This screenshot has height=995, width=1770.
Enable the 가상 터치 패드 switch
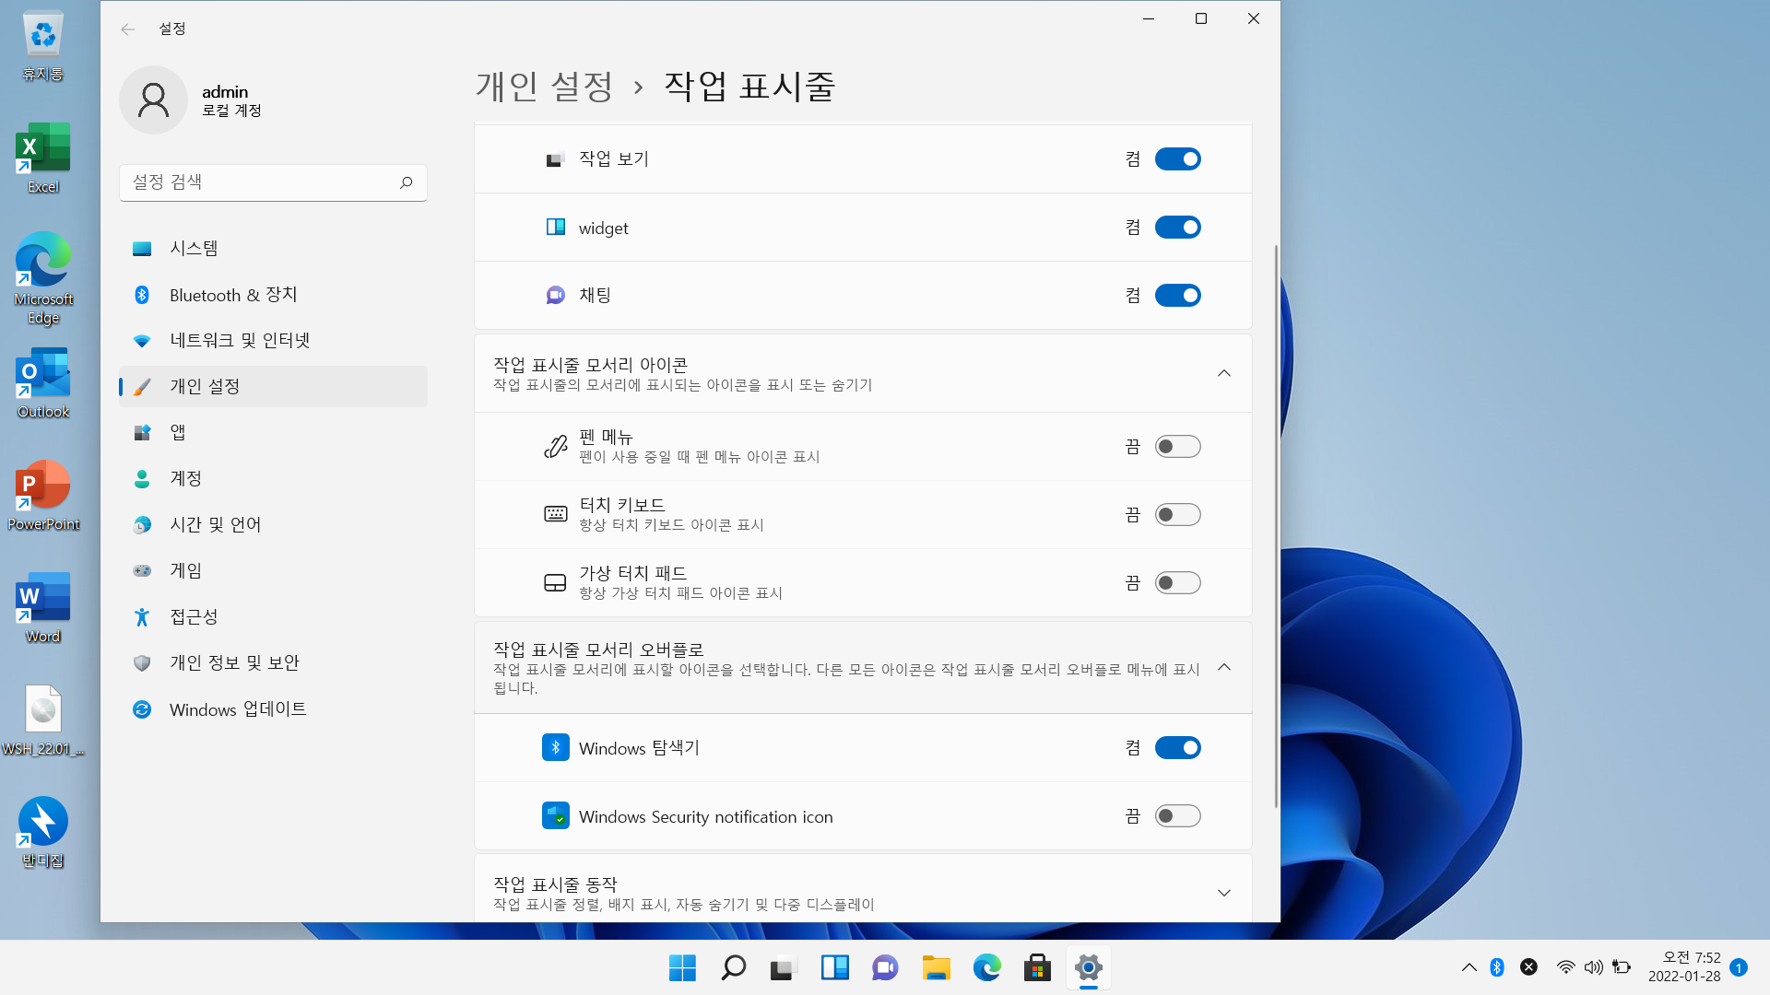coord(1177,583)
